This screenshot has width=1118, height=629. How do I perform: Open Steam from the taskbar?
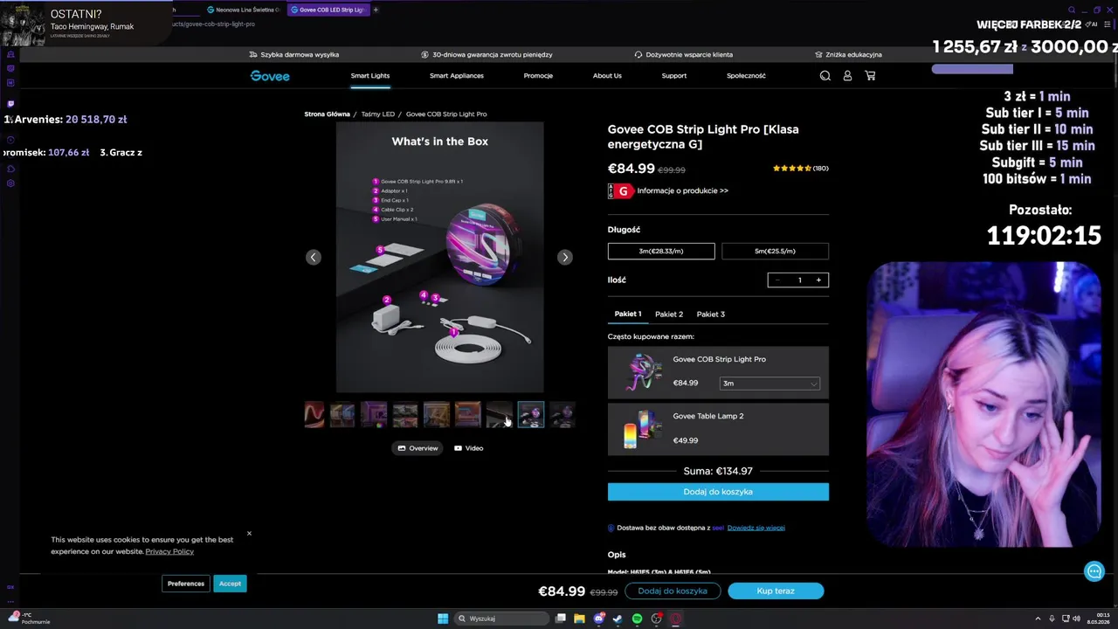click(618, 619)
